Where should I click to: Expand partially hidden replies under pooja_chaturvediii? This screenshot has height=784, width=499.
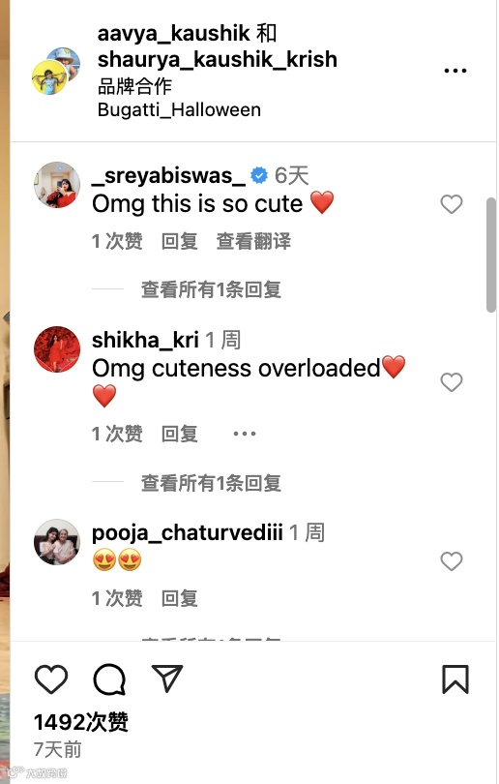pos(211,638)
